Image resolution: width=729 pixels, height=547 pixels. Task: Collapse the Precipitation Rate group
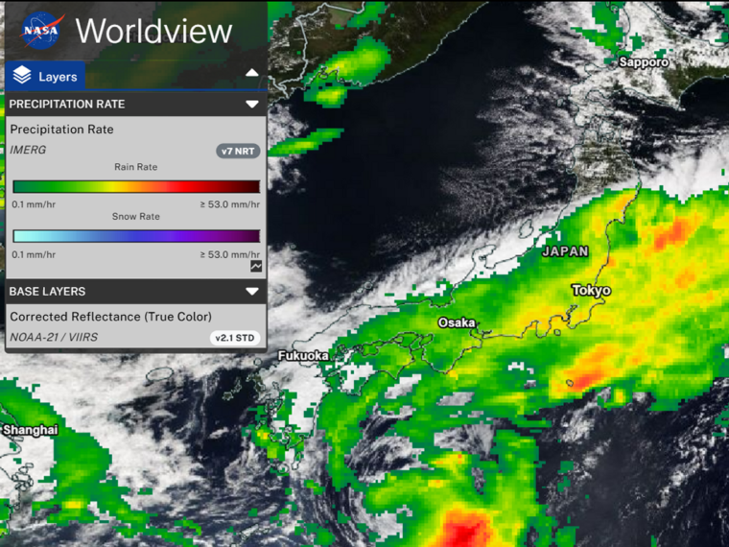(x=252, y=105)
